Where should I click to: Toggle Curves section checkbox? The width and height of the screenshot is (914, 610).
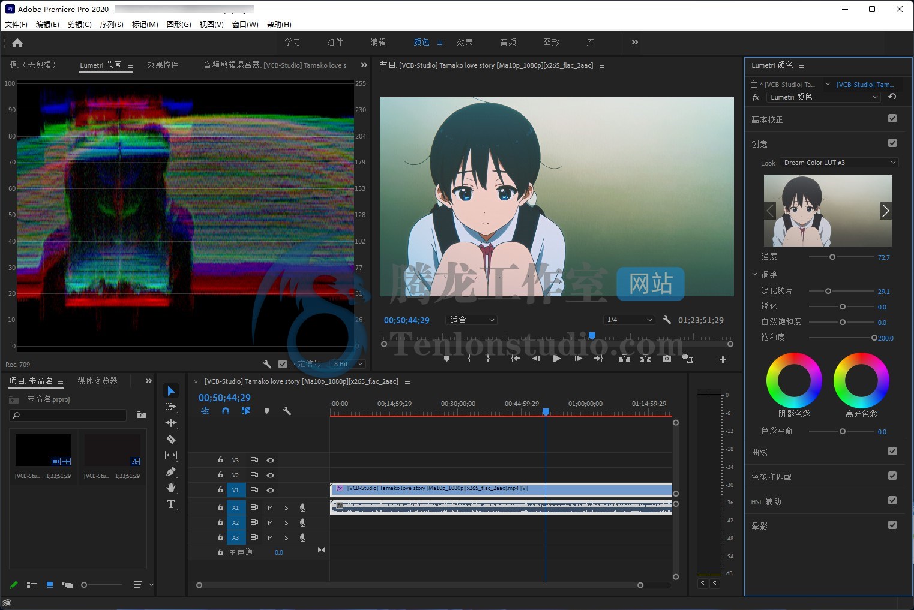tap(892, 451)
